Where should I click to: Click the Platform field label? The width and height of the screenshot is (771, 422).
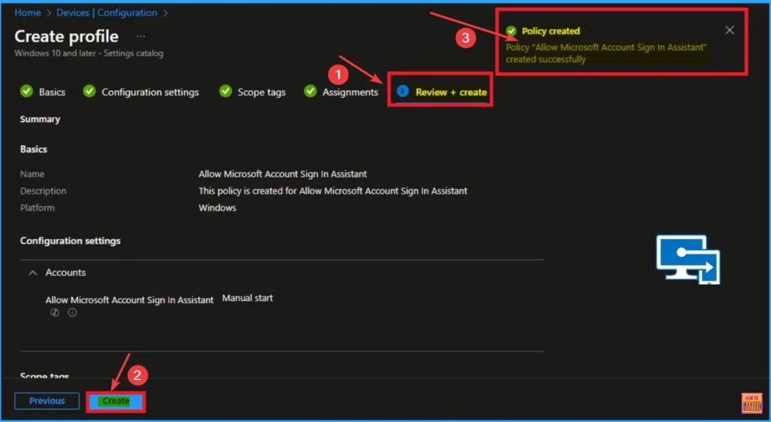pyautogui.click(x=38, y=208)
